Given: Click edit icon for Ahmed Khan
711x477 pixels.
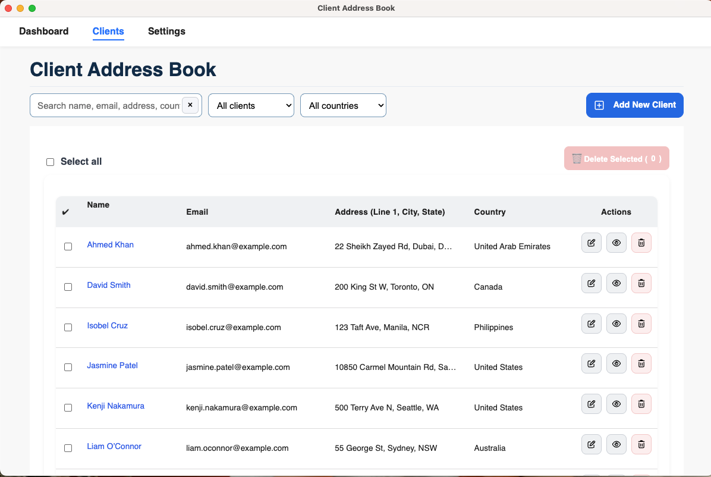Looking at the screenshot, I should coord(591,243).
